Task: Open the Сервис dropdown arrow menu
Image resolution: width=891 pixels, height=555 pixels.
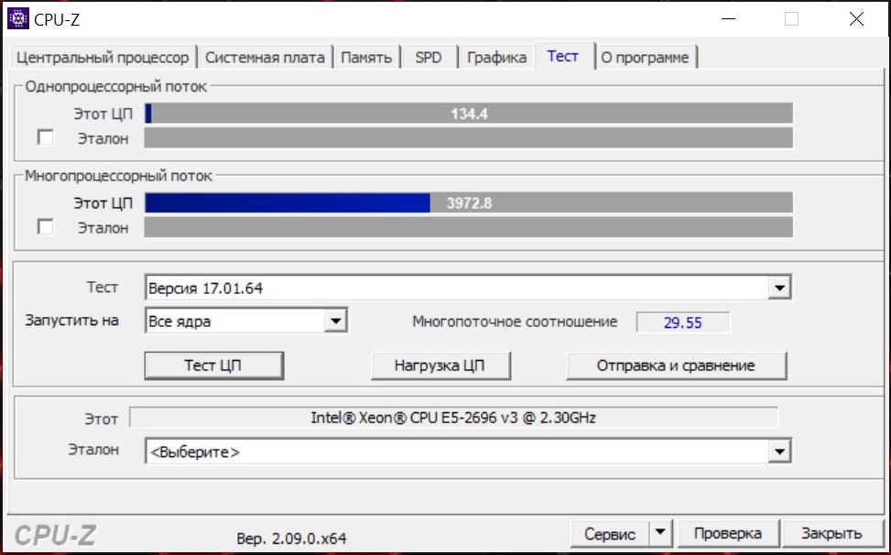Action: 660,533
